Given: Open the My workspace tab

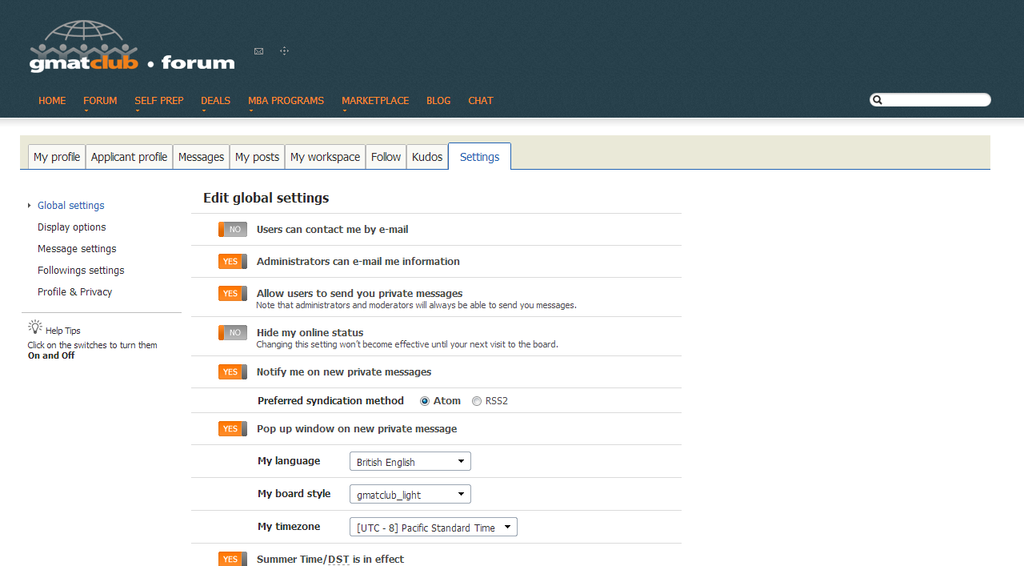Looking at the screenshot, I should click(325, 157).
